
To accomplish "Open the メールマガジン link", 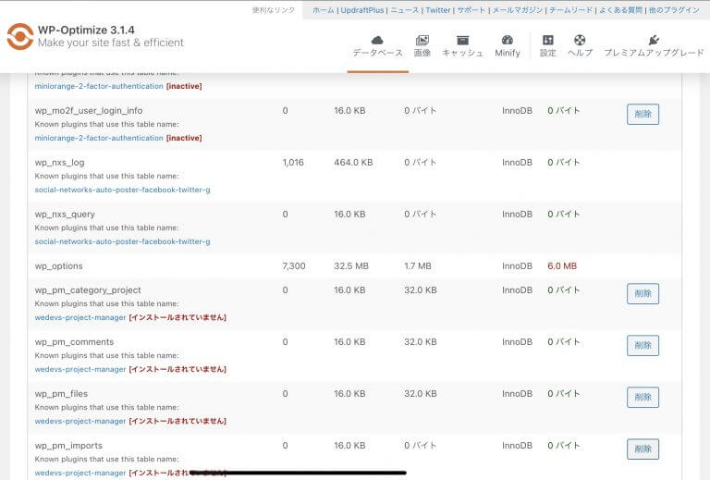I will [518, 10].
